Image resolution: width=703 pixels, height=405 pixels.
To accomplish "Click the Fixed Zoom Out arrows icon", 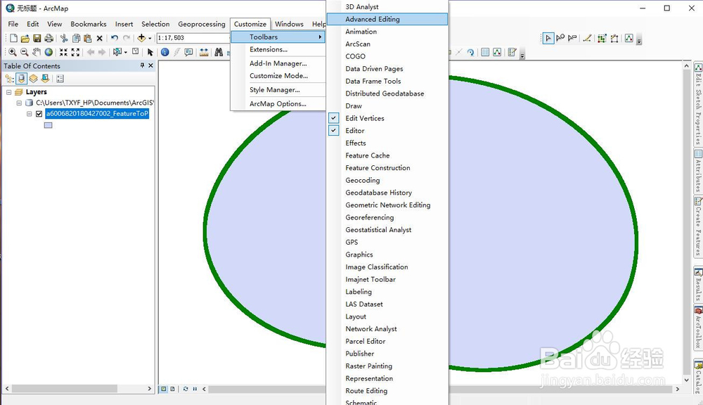I will 75,52.
